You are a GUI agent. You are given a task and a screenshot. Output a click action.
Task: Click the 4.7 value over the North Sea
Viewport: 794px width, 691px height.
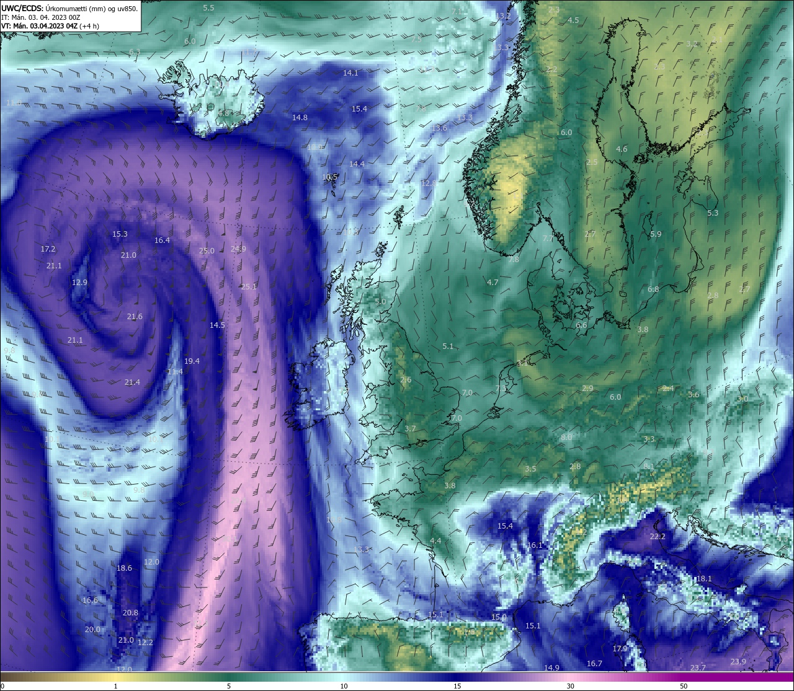coord(493,283)
